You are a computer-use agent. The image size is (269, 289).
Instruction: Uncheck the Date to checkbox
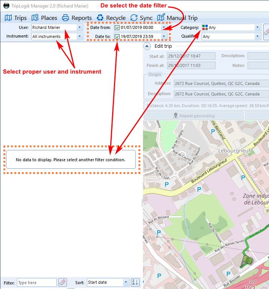(x=117, y=37)
